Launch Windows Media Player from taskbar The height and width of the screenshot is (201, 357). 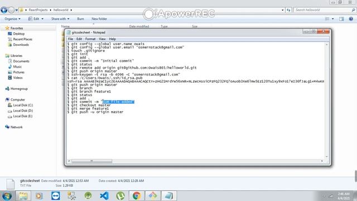[x=39, y=196]
